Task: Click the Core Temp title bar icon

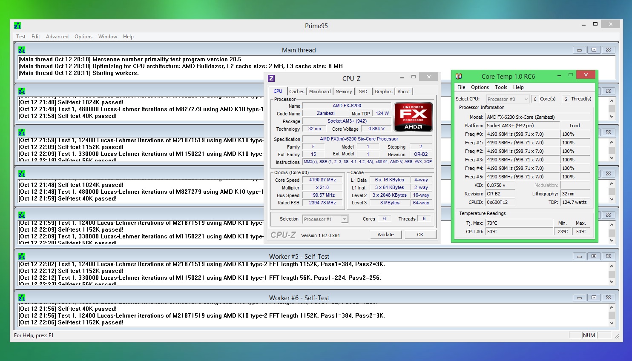Action: click(x=459, y=76)
